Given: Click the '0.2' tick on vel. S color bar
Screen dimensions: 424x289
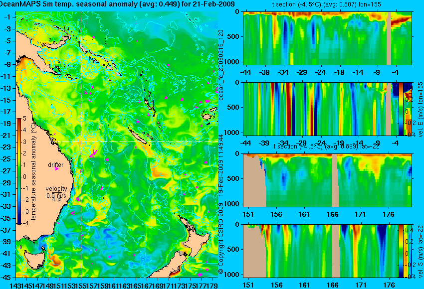Looking at the screenshot, I should (409, 242).
